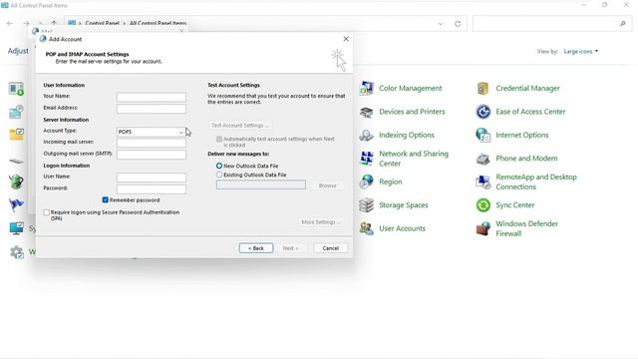The image size is (638, 359).
Task: Open Internet Options link text
Action: tap(521, 136)
